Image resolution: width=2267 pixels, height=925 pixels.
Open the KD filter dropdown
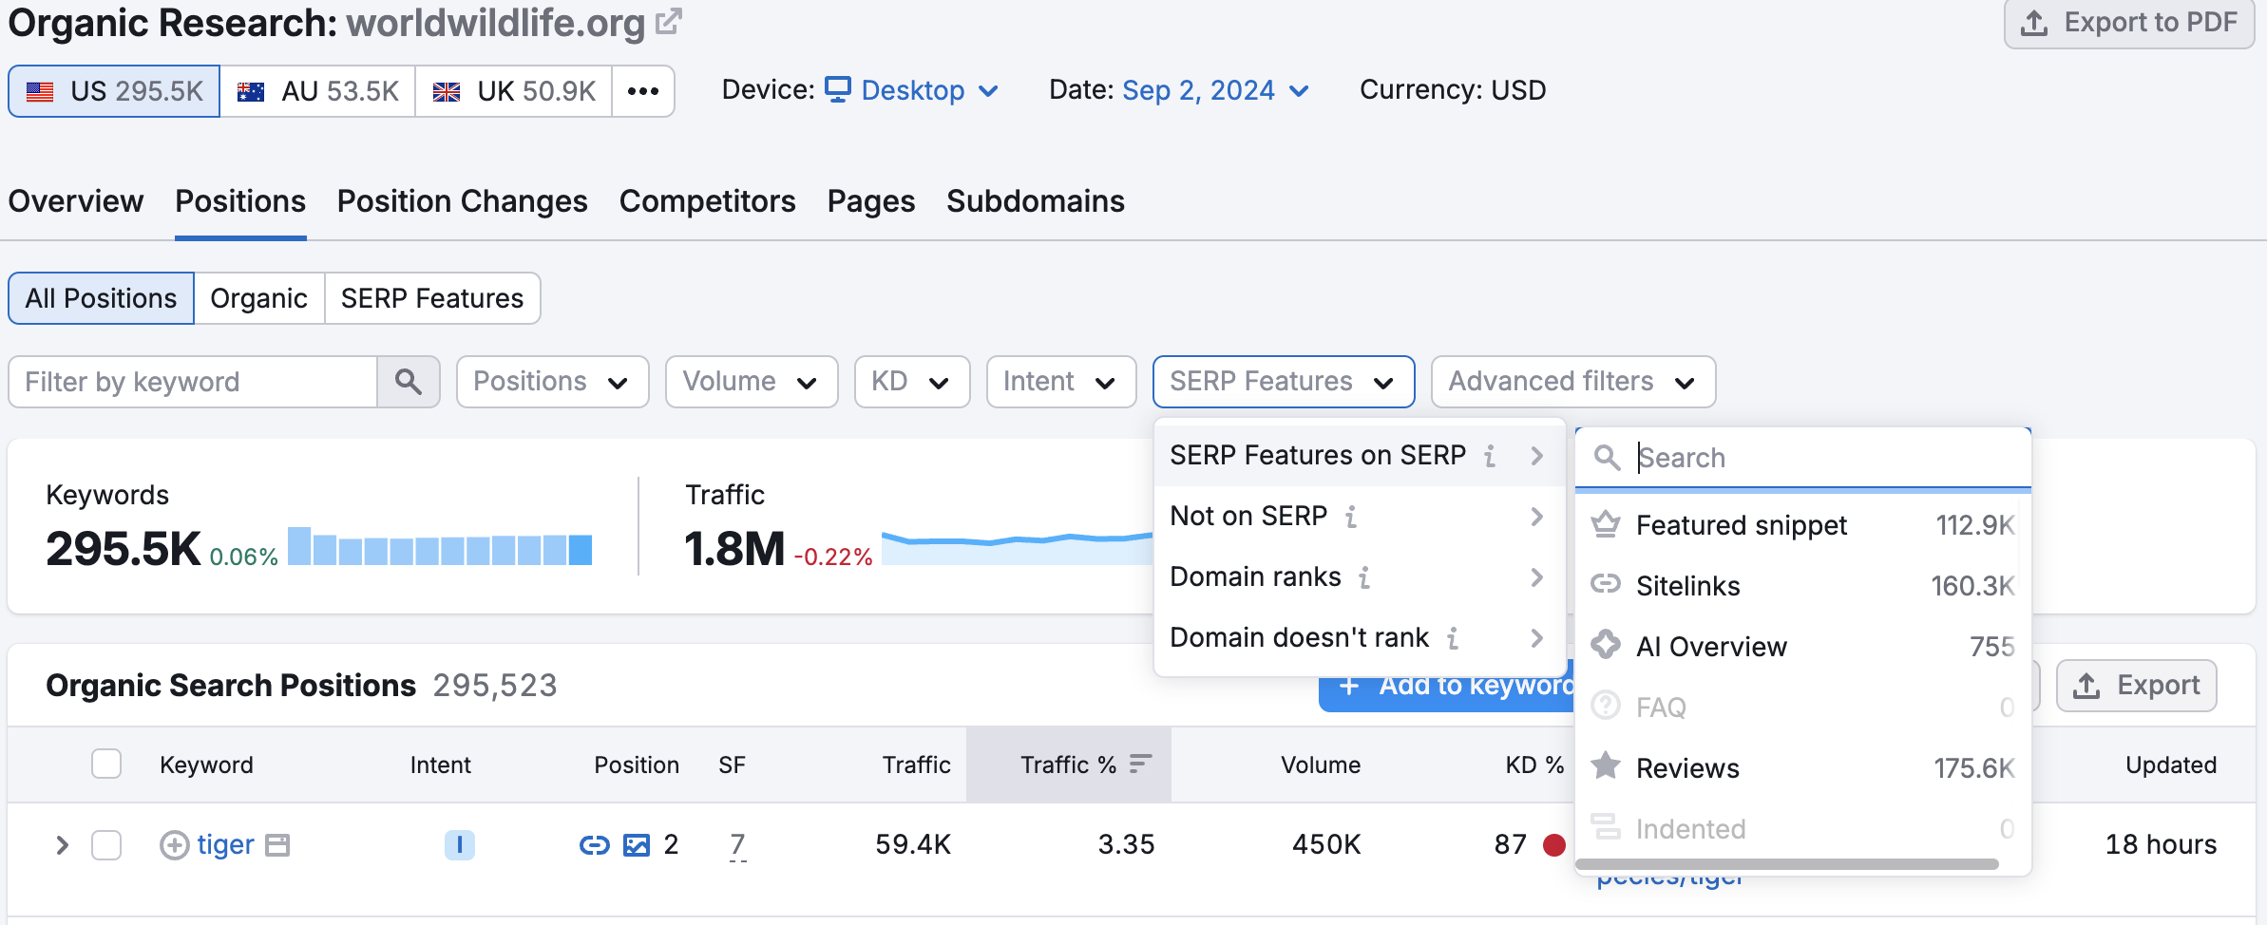(x=912, y=382)
